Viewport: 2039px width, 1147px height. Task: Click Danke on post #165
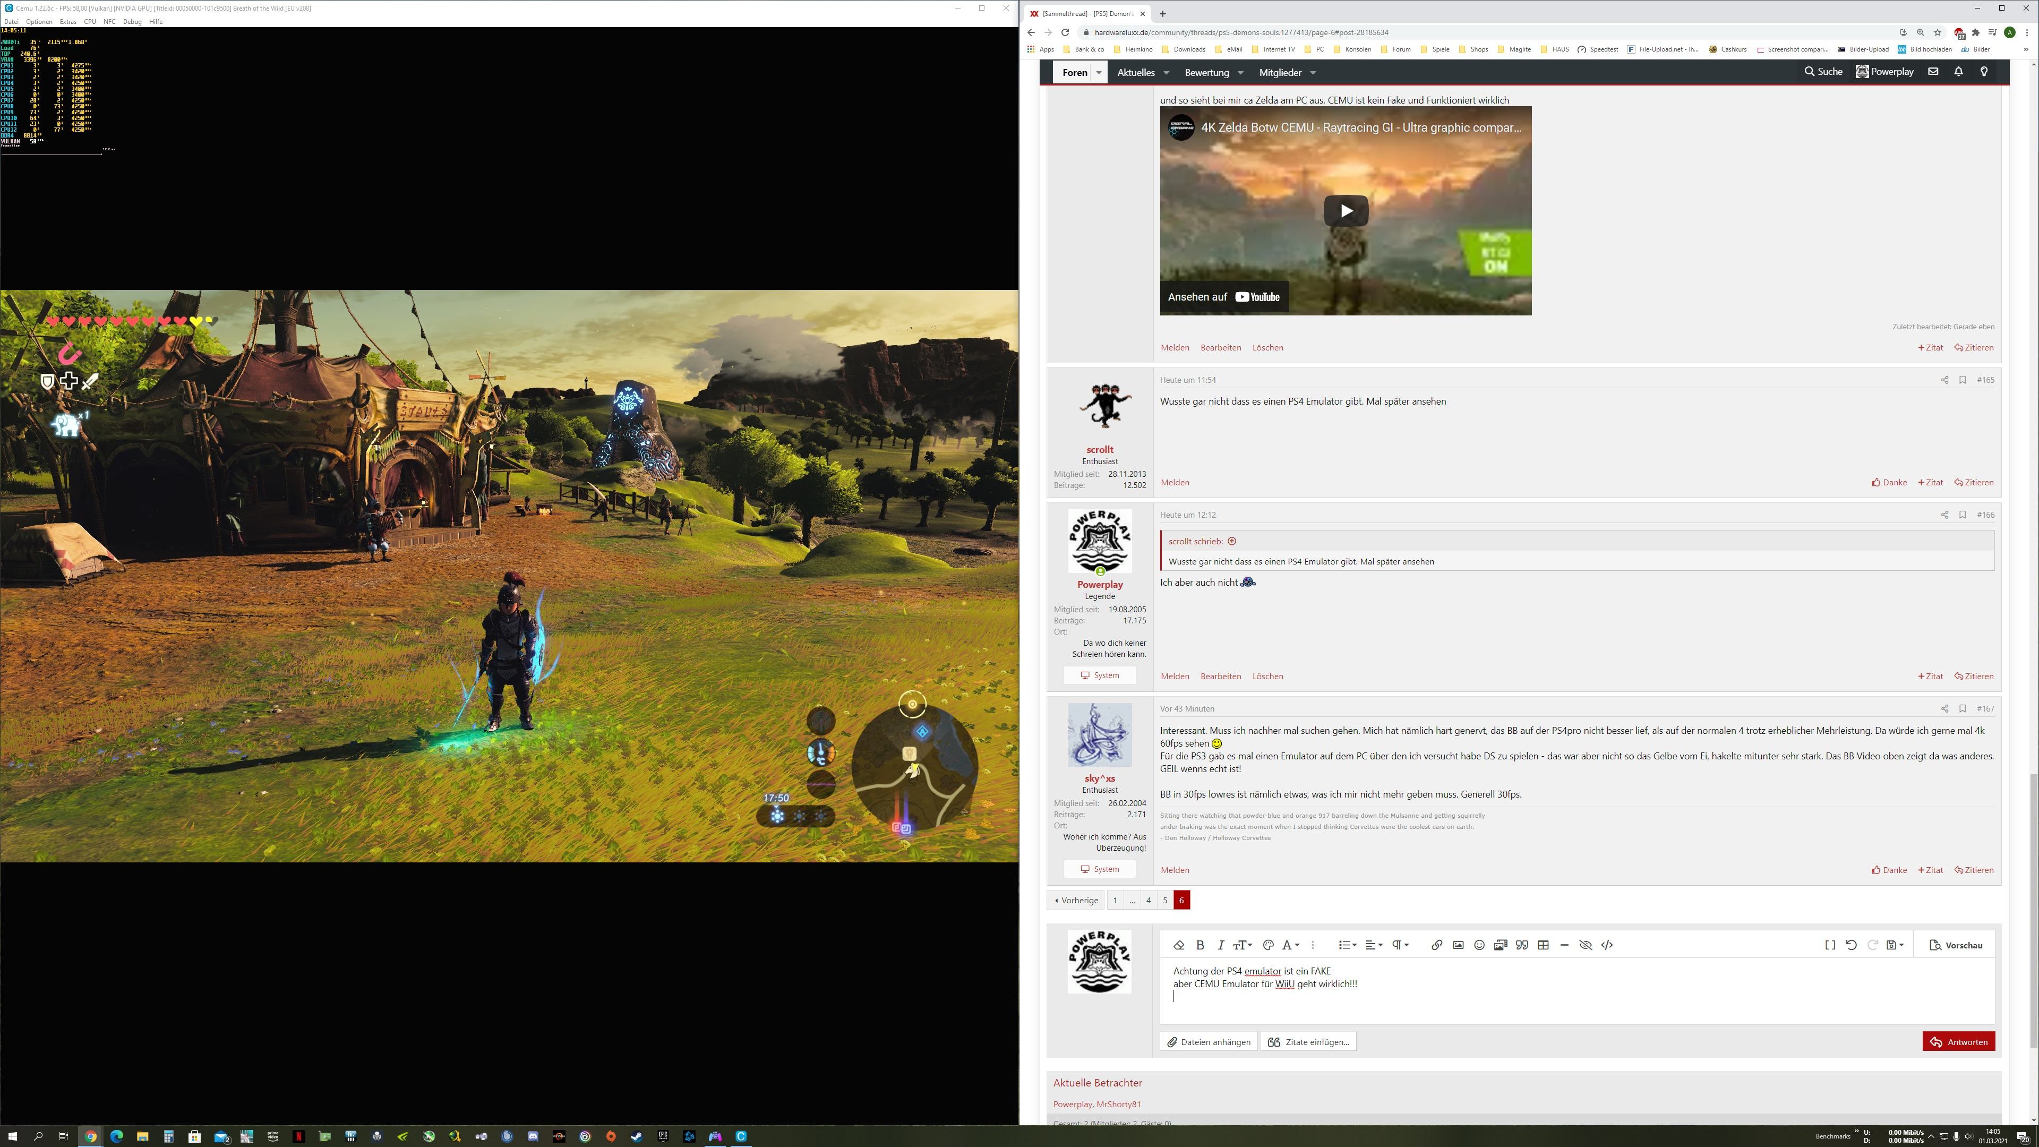(1889, 482)
